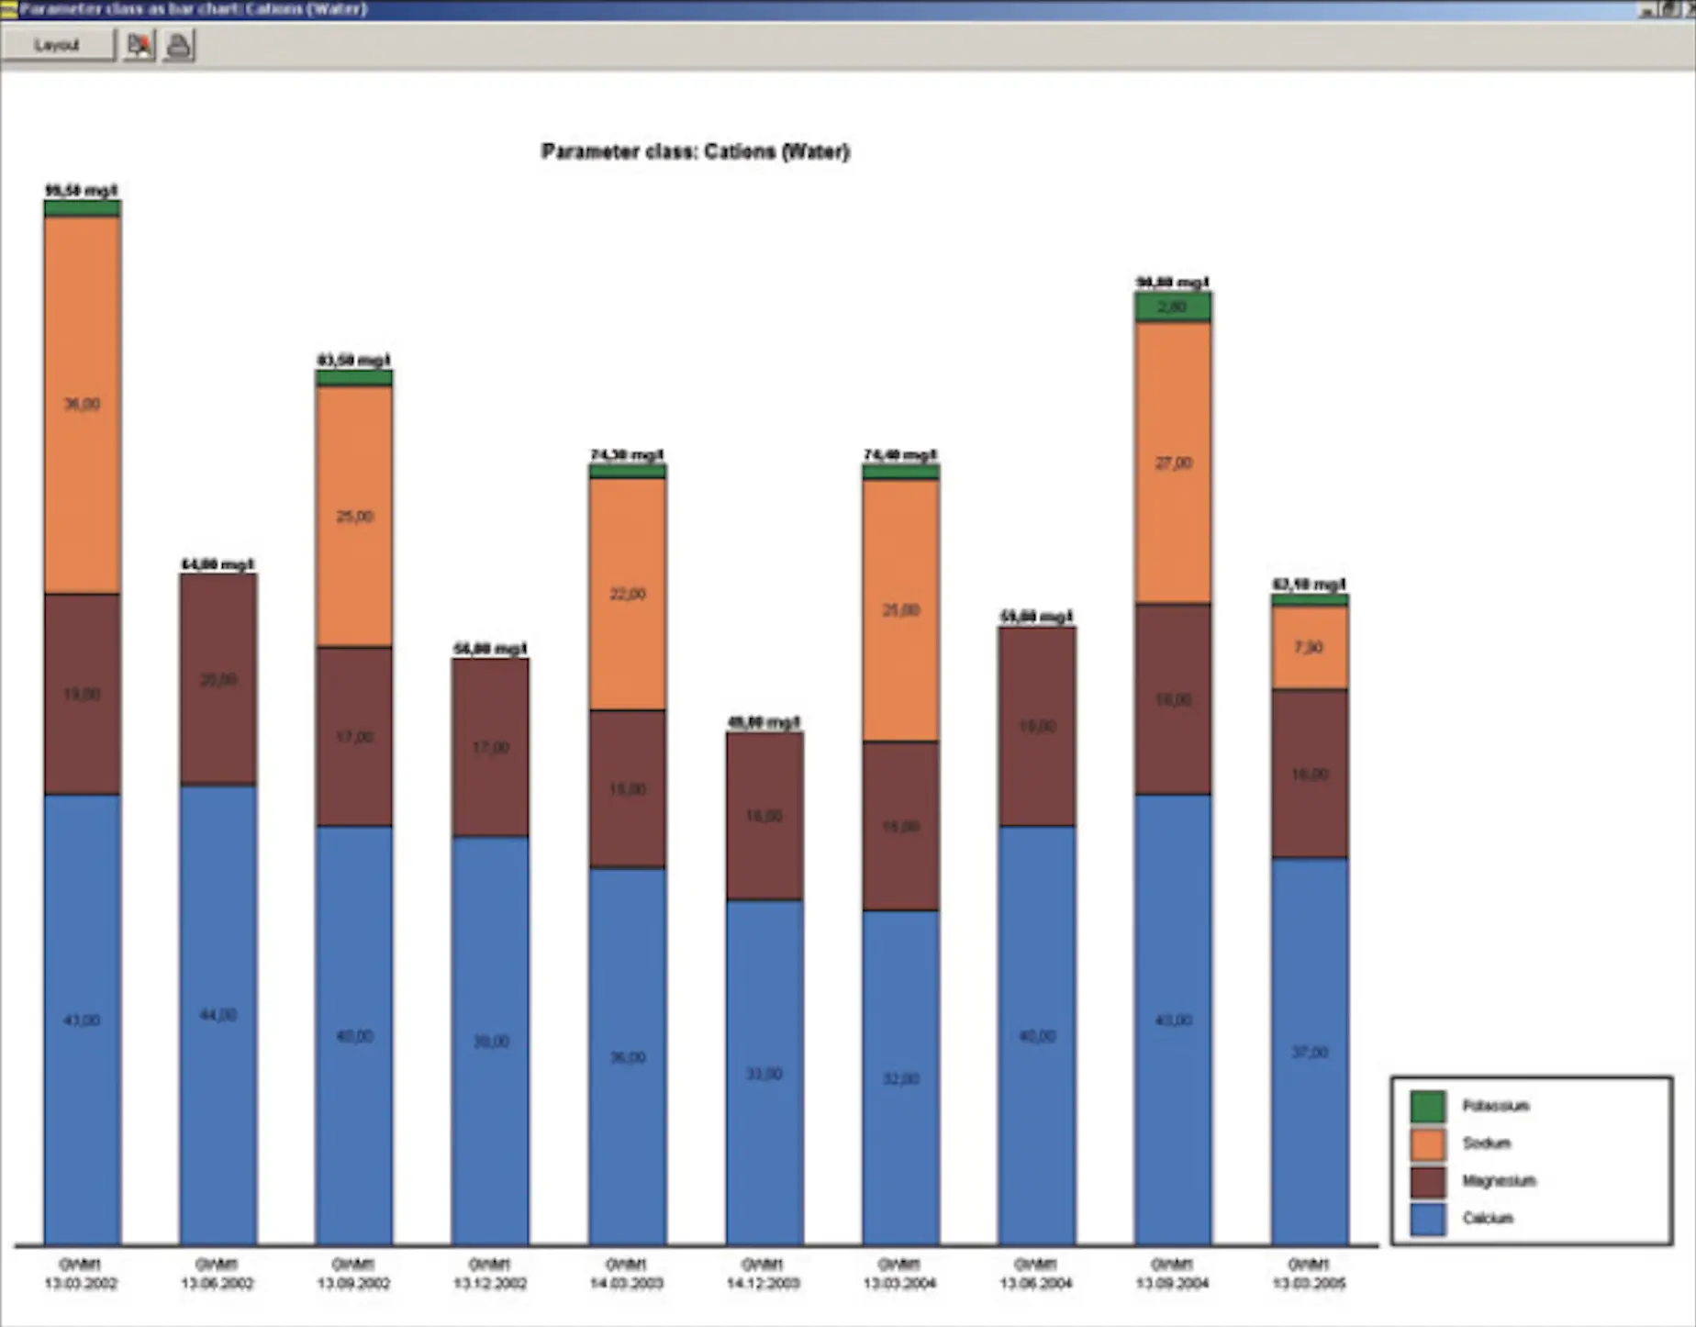
Task: Click the toolbar icon right of Layout
Action: (139, 45)
